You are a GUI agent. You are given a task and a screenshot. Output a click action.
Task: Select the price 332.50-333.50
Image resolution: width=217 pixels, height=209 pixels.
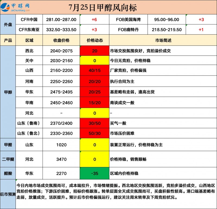pyautogui.click(x=61, y=30)
